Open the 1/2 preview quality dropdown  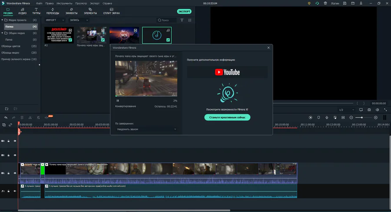point(346,110)
